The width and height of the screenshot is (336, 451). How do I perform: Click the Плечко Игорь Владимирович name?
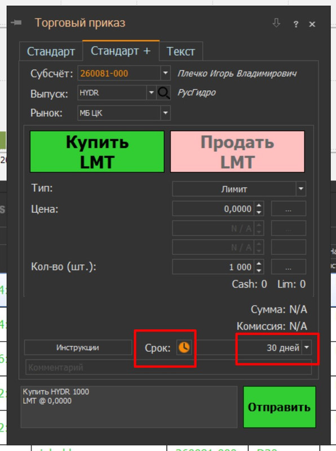tap(237, 74)
